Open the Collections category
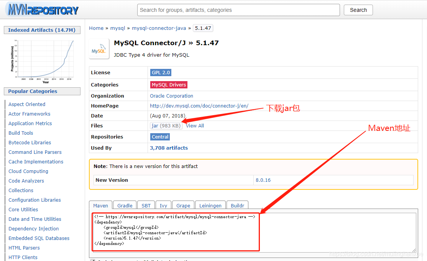This screenshot has width=427, height=261. pyautogui.click(x=21, y=190)
